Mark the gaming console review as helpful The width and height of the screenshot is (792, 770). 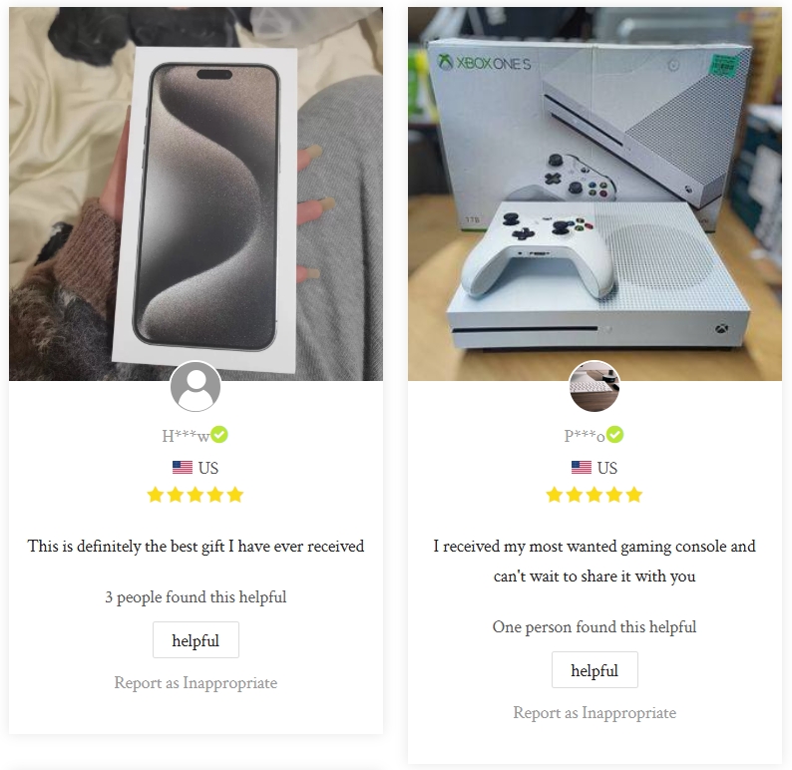pyautogui.click(x=595, y=670)
